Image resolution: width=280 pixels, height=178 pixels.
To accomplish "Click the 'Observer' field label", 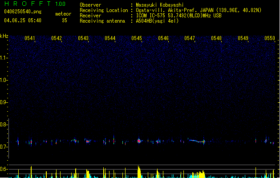I will tap(90, 5).
